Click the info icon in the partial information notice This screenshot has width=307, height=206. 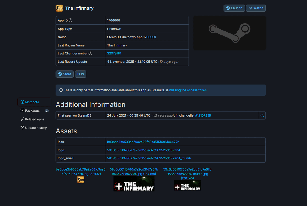pyautogui.click(x=61, y=90)
